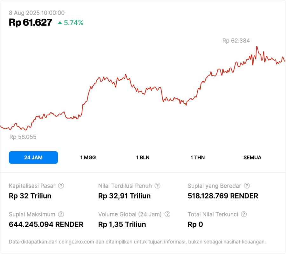Switch to the 1 MGG range

pyautogui.click(x=88, y=157)
